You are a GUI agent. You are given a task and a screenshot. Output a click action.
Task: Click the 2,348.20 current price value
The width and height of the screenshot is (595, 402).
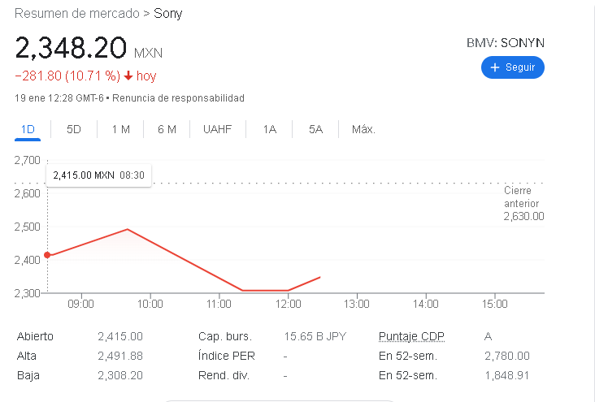click(x=71, y=48)
